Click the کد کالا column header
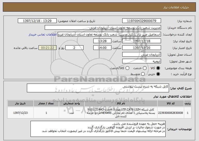Screen dimensions: 199x141 coord(171,103)
